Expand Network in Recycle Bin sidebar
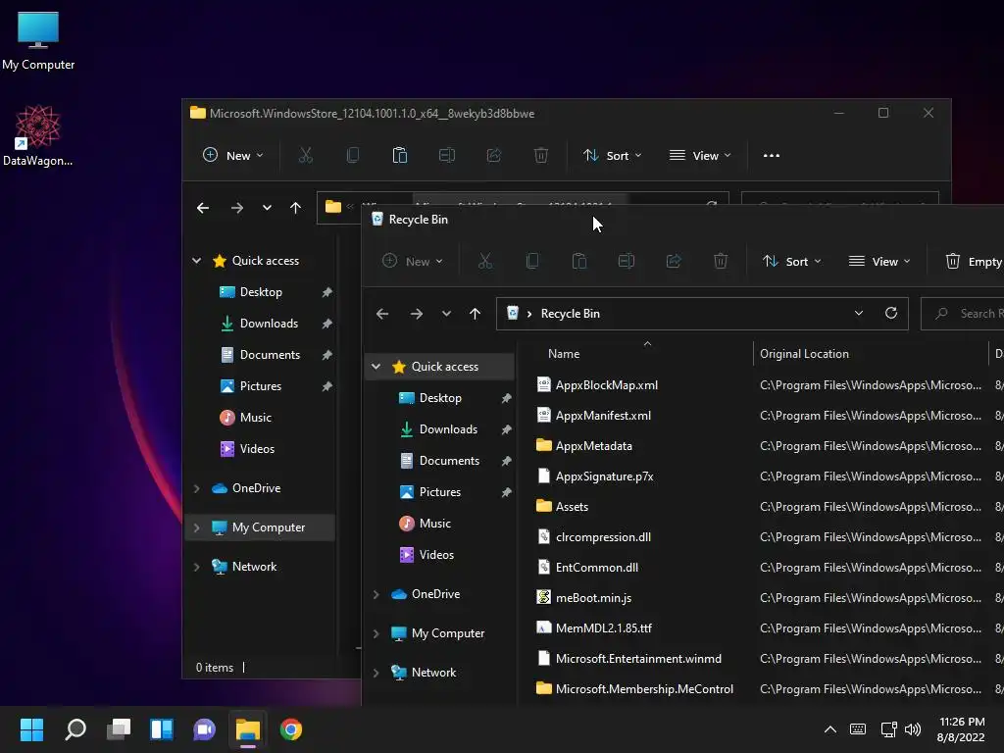1004x753 pixels. (376, 673)
